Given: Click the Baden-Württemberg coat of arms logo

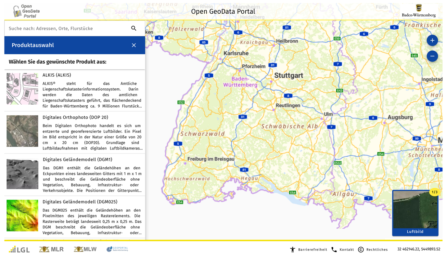Looking at the screenshot, I should [x=419, y=10].
